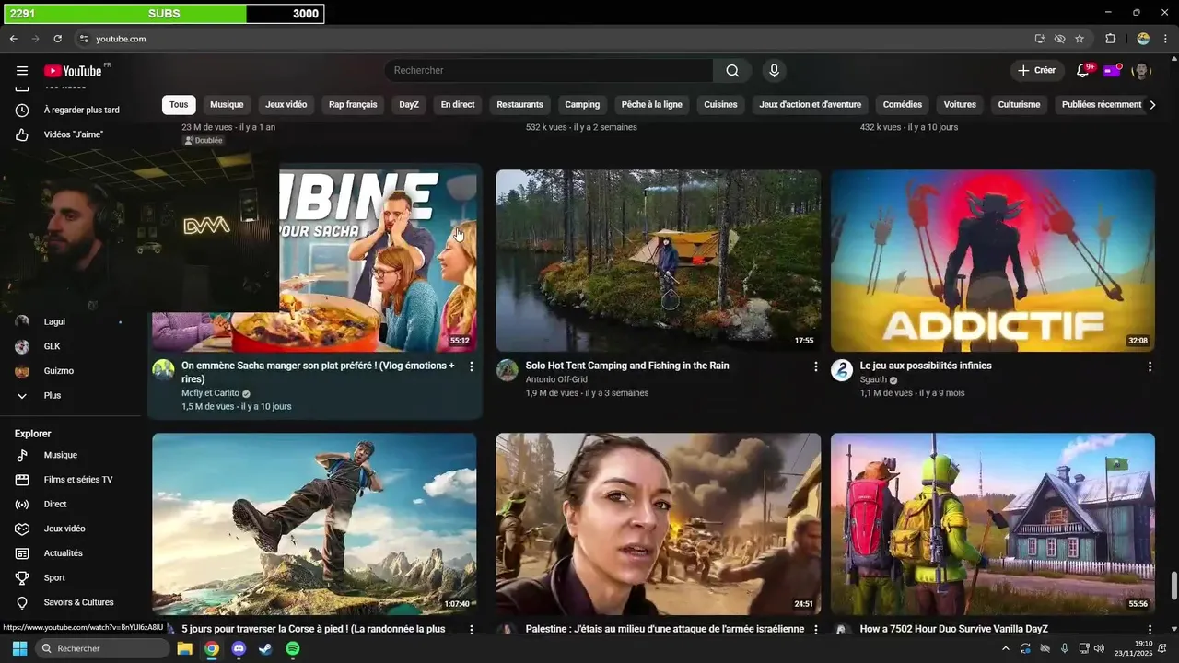
Task: Open Discord from the taskbar
Action: (x=239, y=648)
